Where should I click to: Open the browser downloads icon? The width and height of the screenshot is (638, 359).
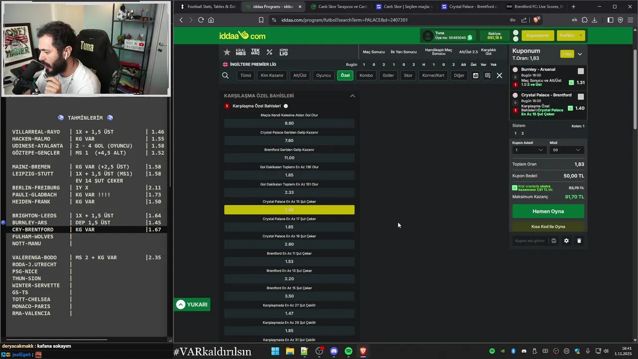[595, 20]
